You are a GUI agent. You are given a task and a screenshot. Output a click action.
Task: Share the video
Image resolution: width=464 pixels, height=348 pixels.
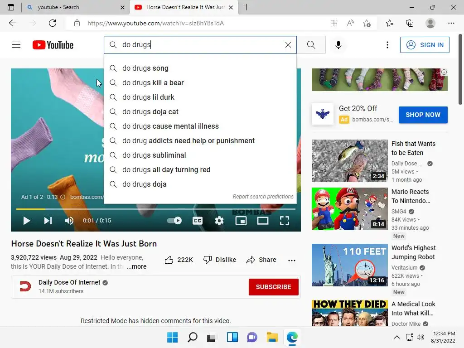pos(261,260)
